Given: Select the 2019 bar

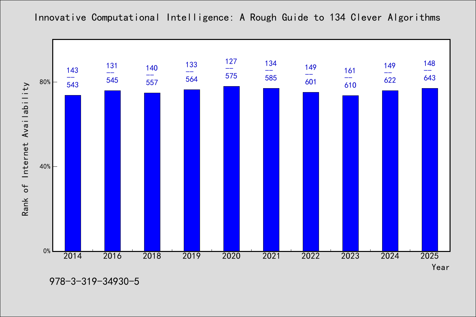Looking at the screenshot, I should [192, 170].
